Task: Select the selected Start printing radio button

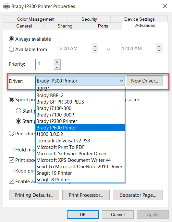Action: coord(18,121)
